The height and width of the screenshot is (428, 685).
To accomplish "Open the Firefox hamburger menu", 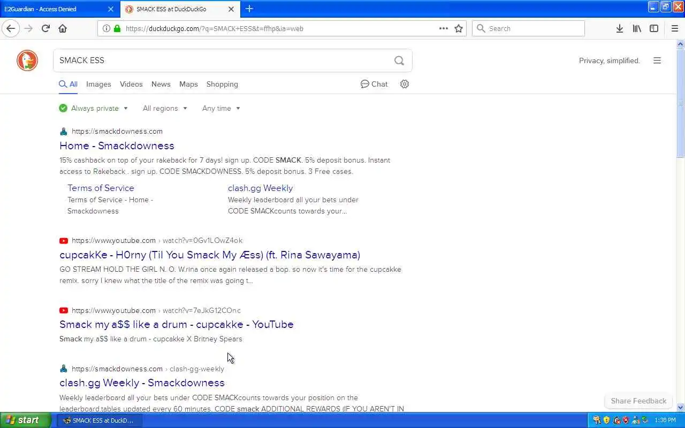I will pos(675,28).
